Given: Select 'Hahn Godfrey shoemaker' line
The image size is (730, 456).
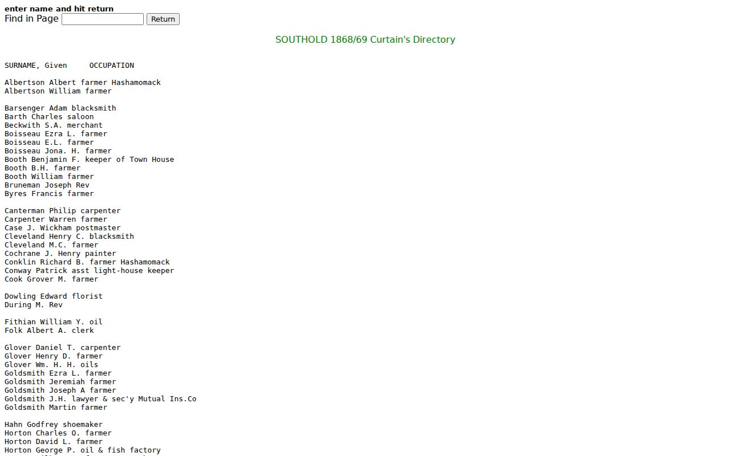Looking at the screenshot, I should tap(54, 425).
